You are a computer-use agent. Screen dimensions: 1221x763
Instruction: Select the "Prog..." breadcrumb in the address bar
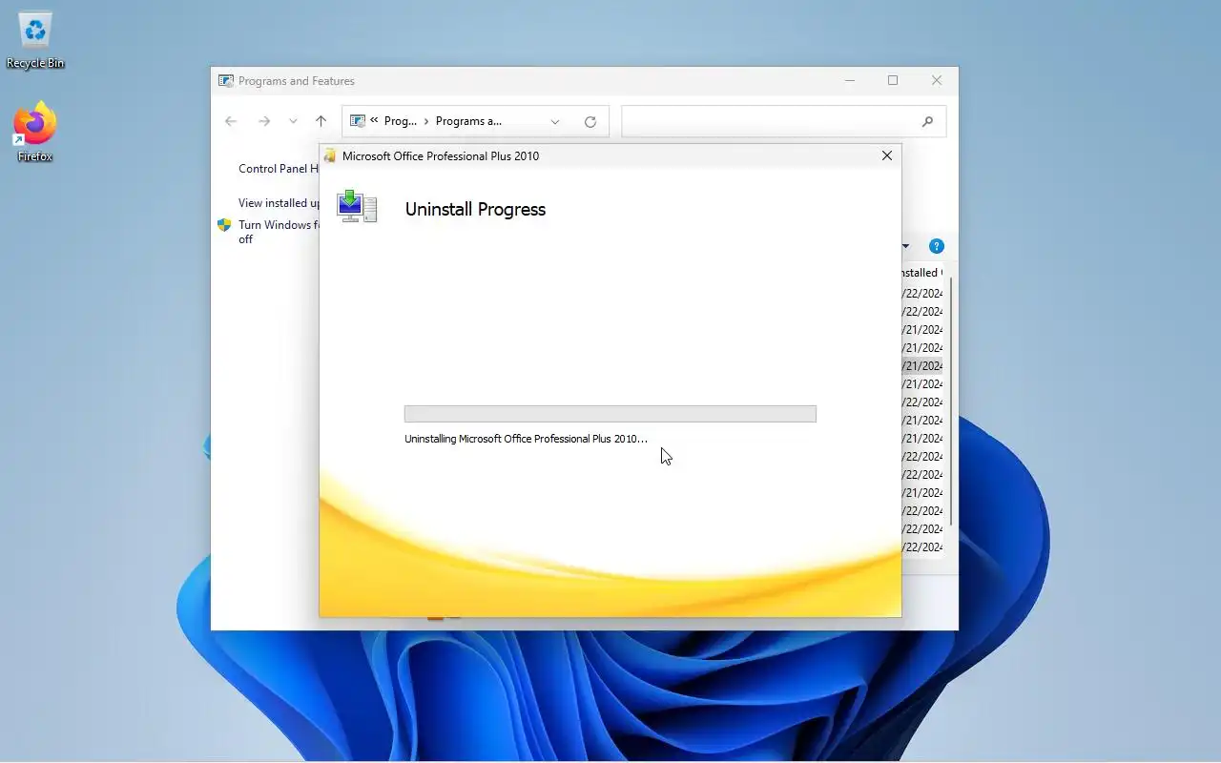[401, 121]
